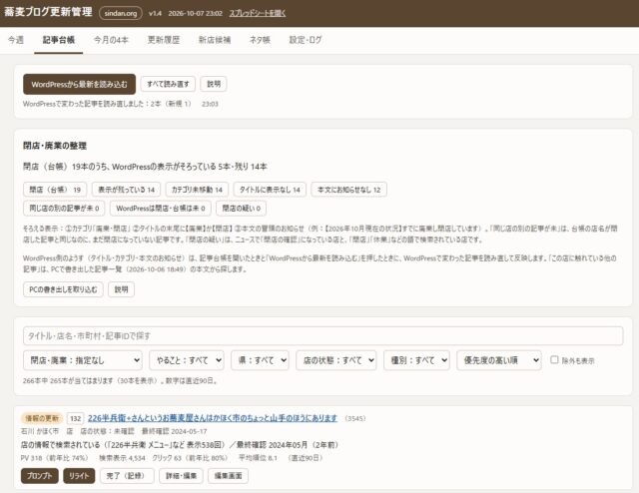
Task: Open the 設定・ログ tab
Action: 306,40
